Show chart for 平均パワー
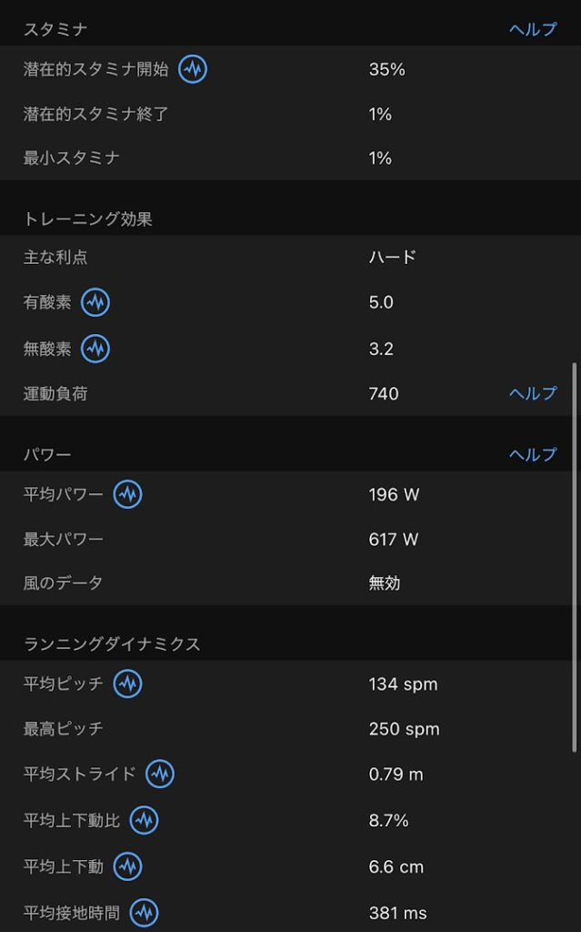Viewport: 581px width, 932px height. coord(128,494)
